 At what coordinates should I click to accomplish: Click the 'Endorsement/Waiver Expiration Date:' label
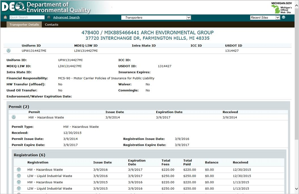pyautogui.click(x=39, y=96)
